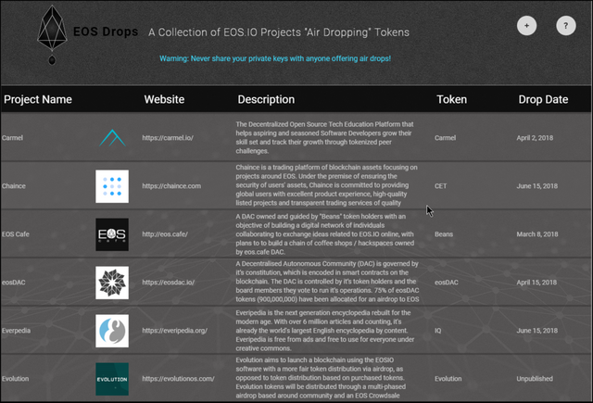Click the Evolution blockchain description text
The height and width of the screenshot is (403, 593).
click(321, 378)
